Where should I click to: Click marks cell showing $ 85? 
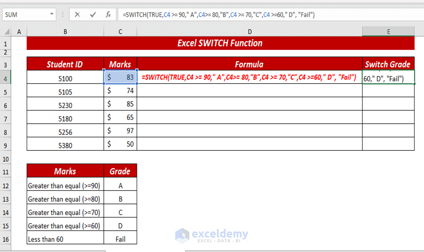(120, 104)
